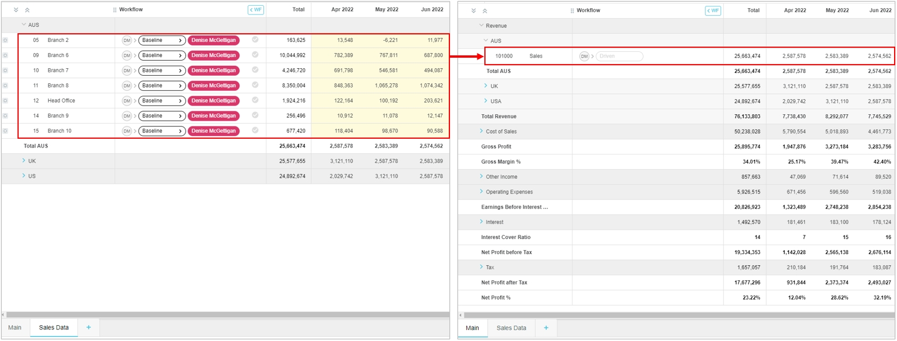This screenshot has height=341, width=897.
Task: Click the plus icon after active Sales Data tab
Action: [x=89, y=328]
